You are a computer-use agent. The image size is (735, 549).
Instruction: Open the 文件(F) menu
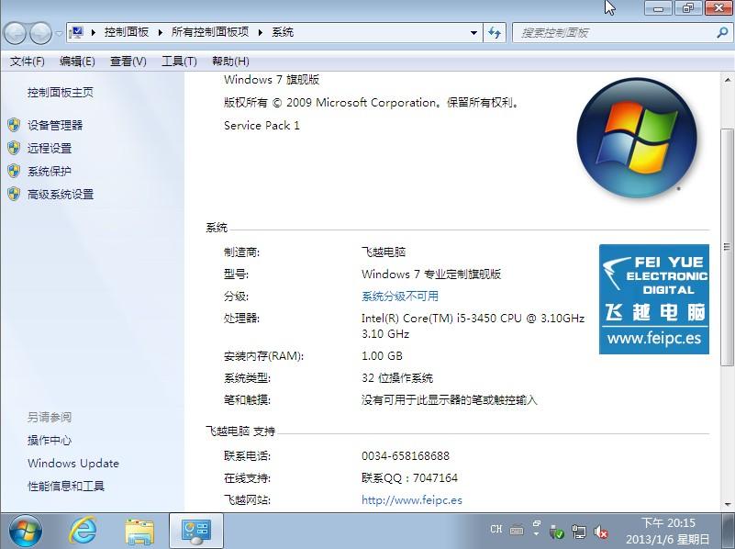coord(27,62)
